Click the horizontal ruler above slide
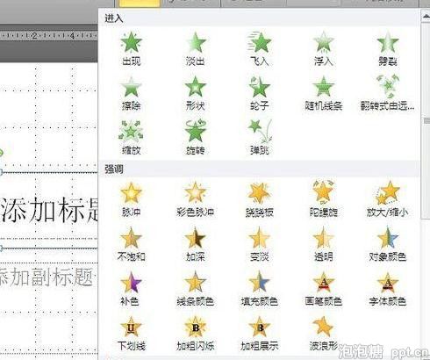430x360 pixels. pyautogui.click(x=48, y=36)
